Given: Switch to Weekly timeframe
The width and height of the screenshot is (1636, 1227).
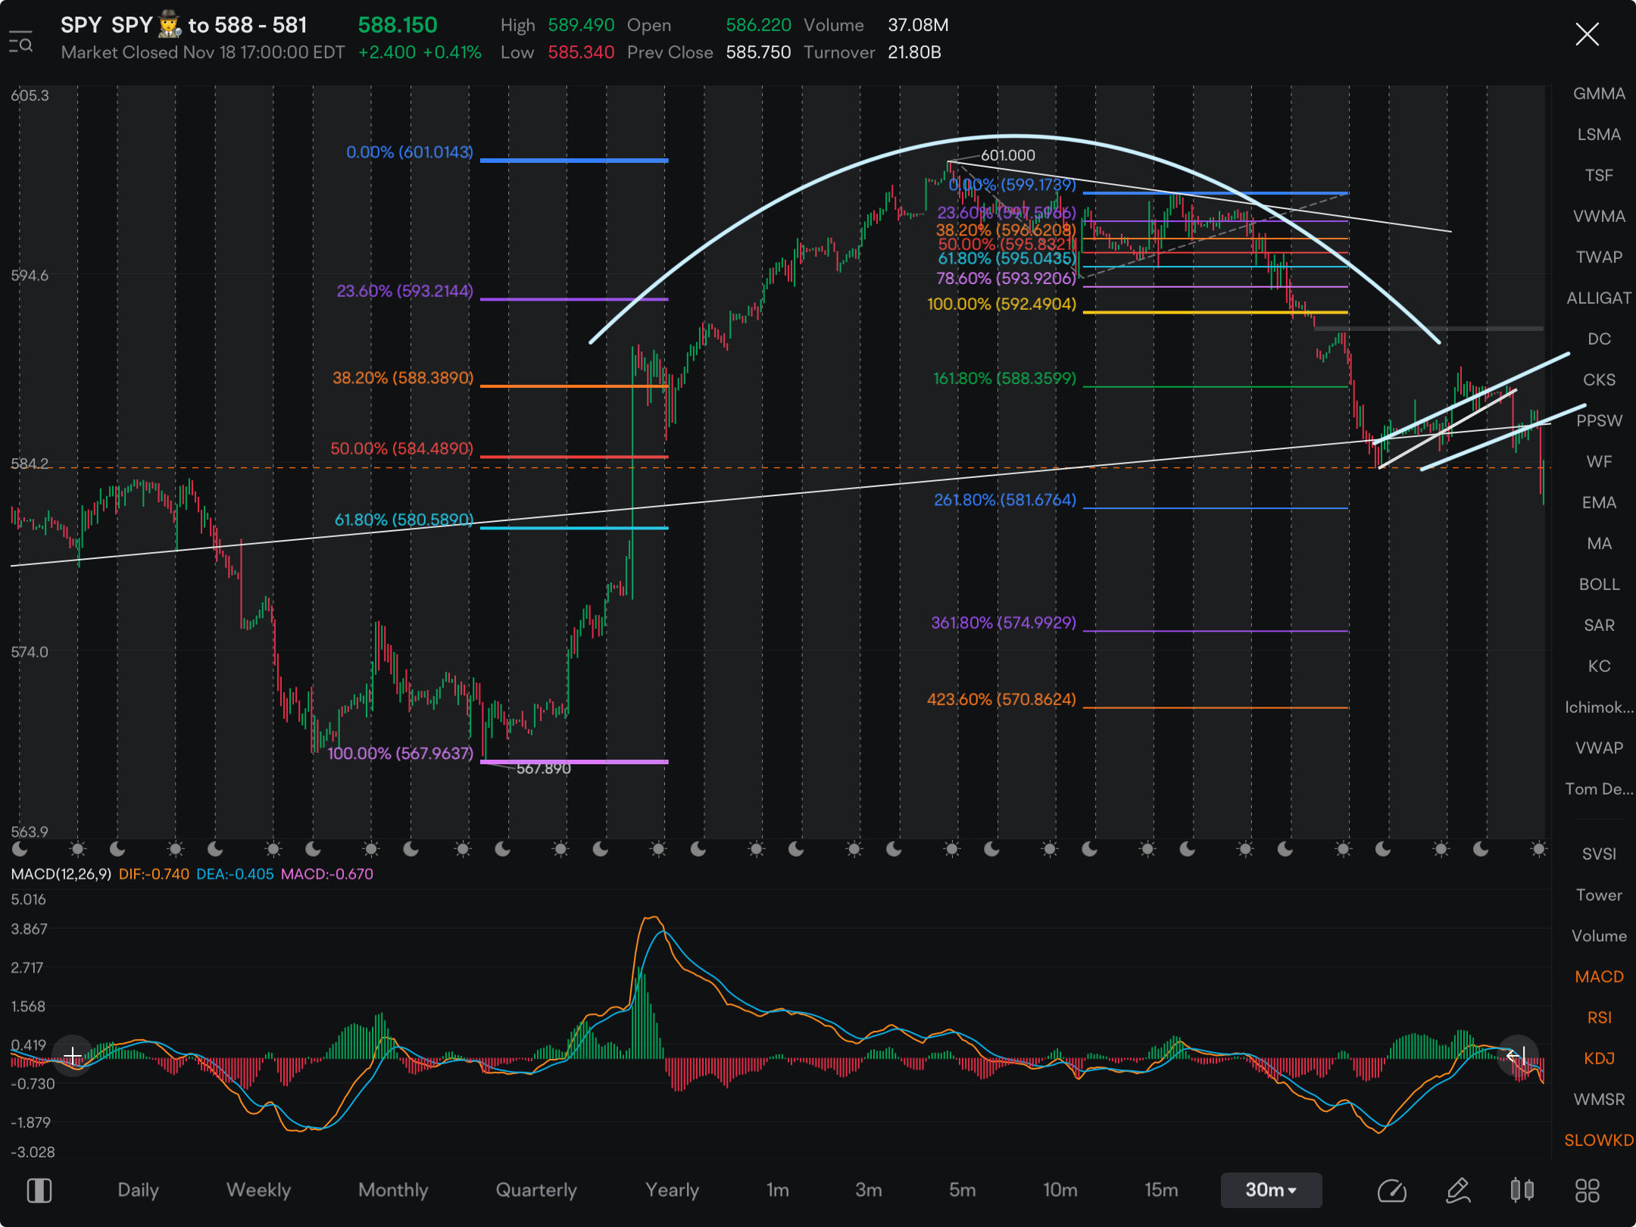Looking at the screenshot, I should point(258,1190).
